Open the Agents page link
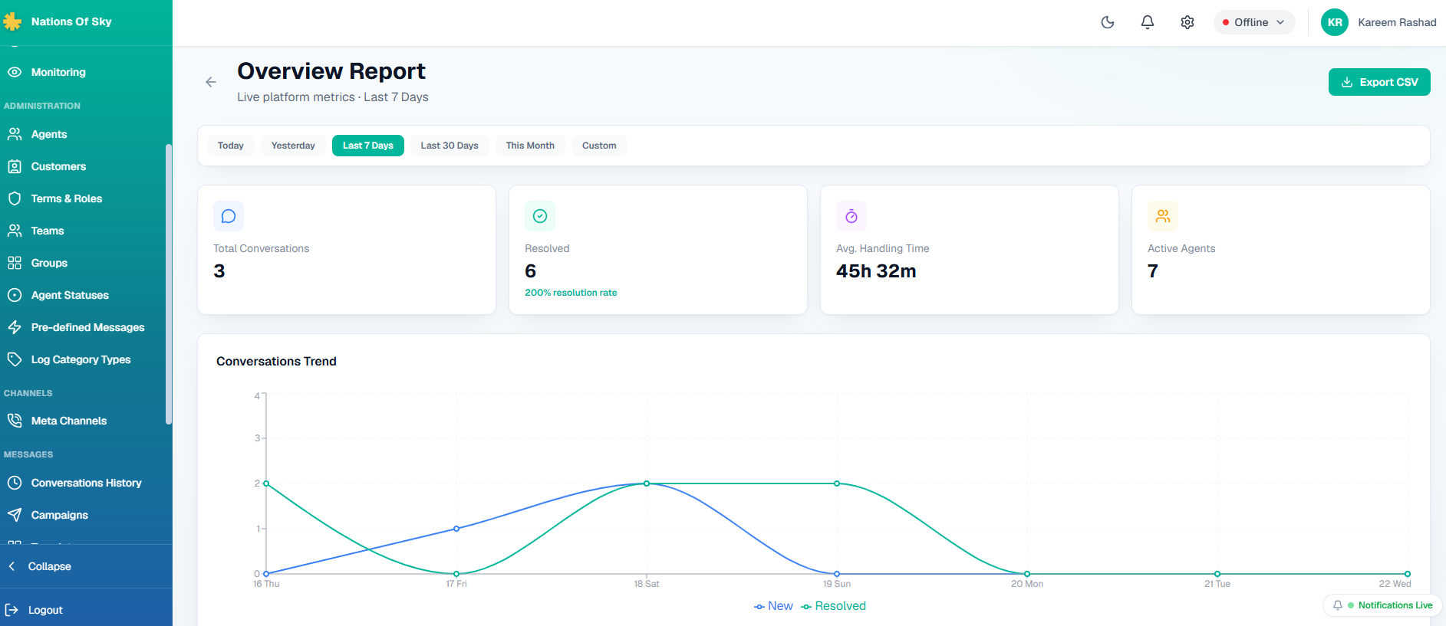The height and width of the screenshot is (626, 1446). click(x=49, y=134)
